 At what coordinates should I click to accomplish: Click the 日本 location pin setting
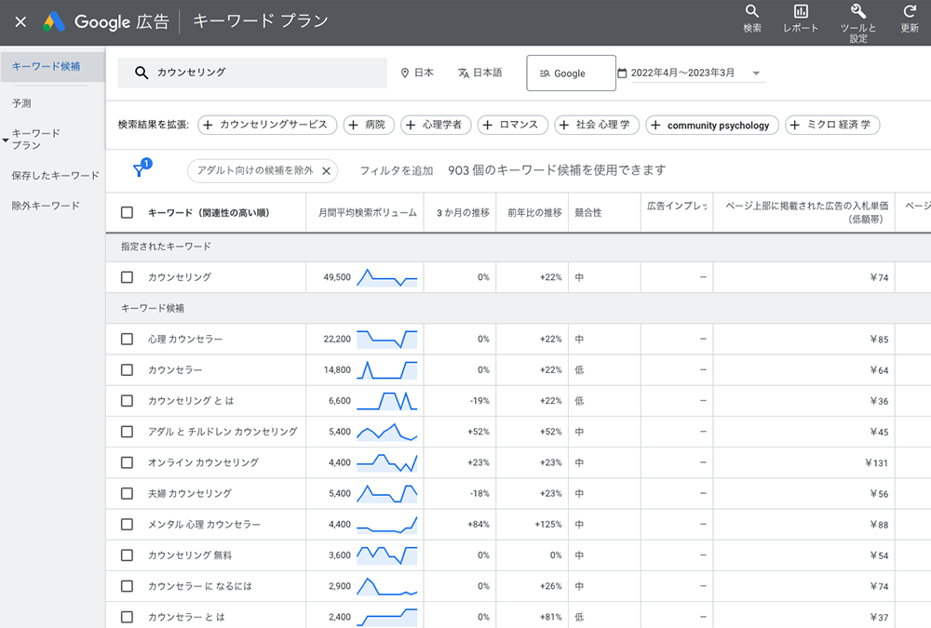click(x=416, y=73)
